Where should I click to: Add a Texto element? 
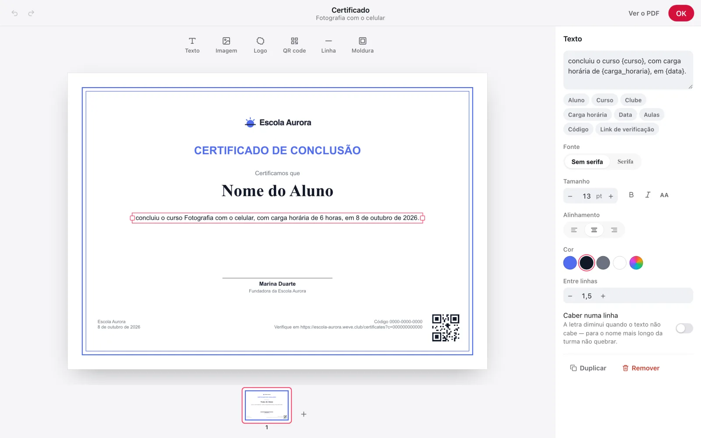(192, 45)
